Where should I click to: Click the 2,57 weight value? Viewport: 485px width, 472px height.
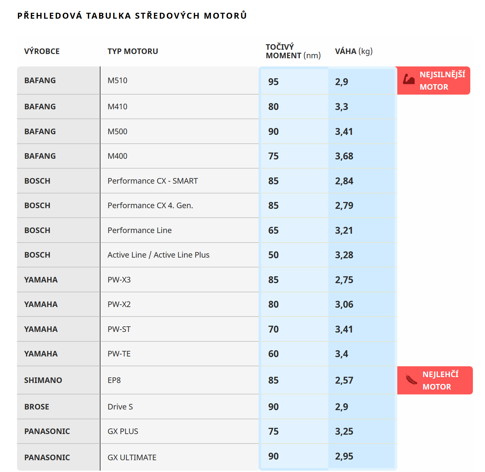(x=344, y=380)
